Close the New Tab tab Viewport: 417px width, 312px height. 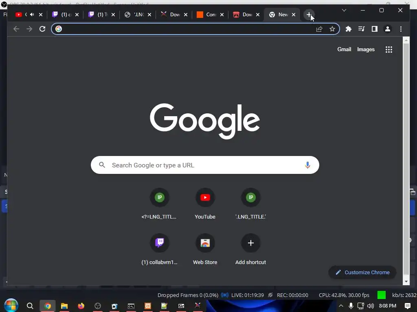(294, 15)
